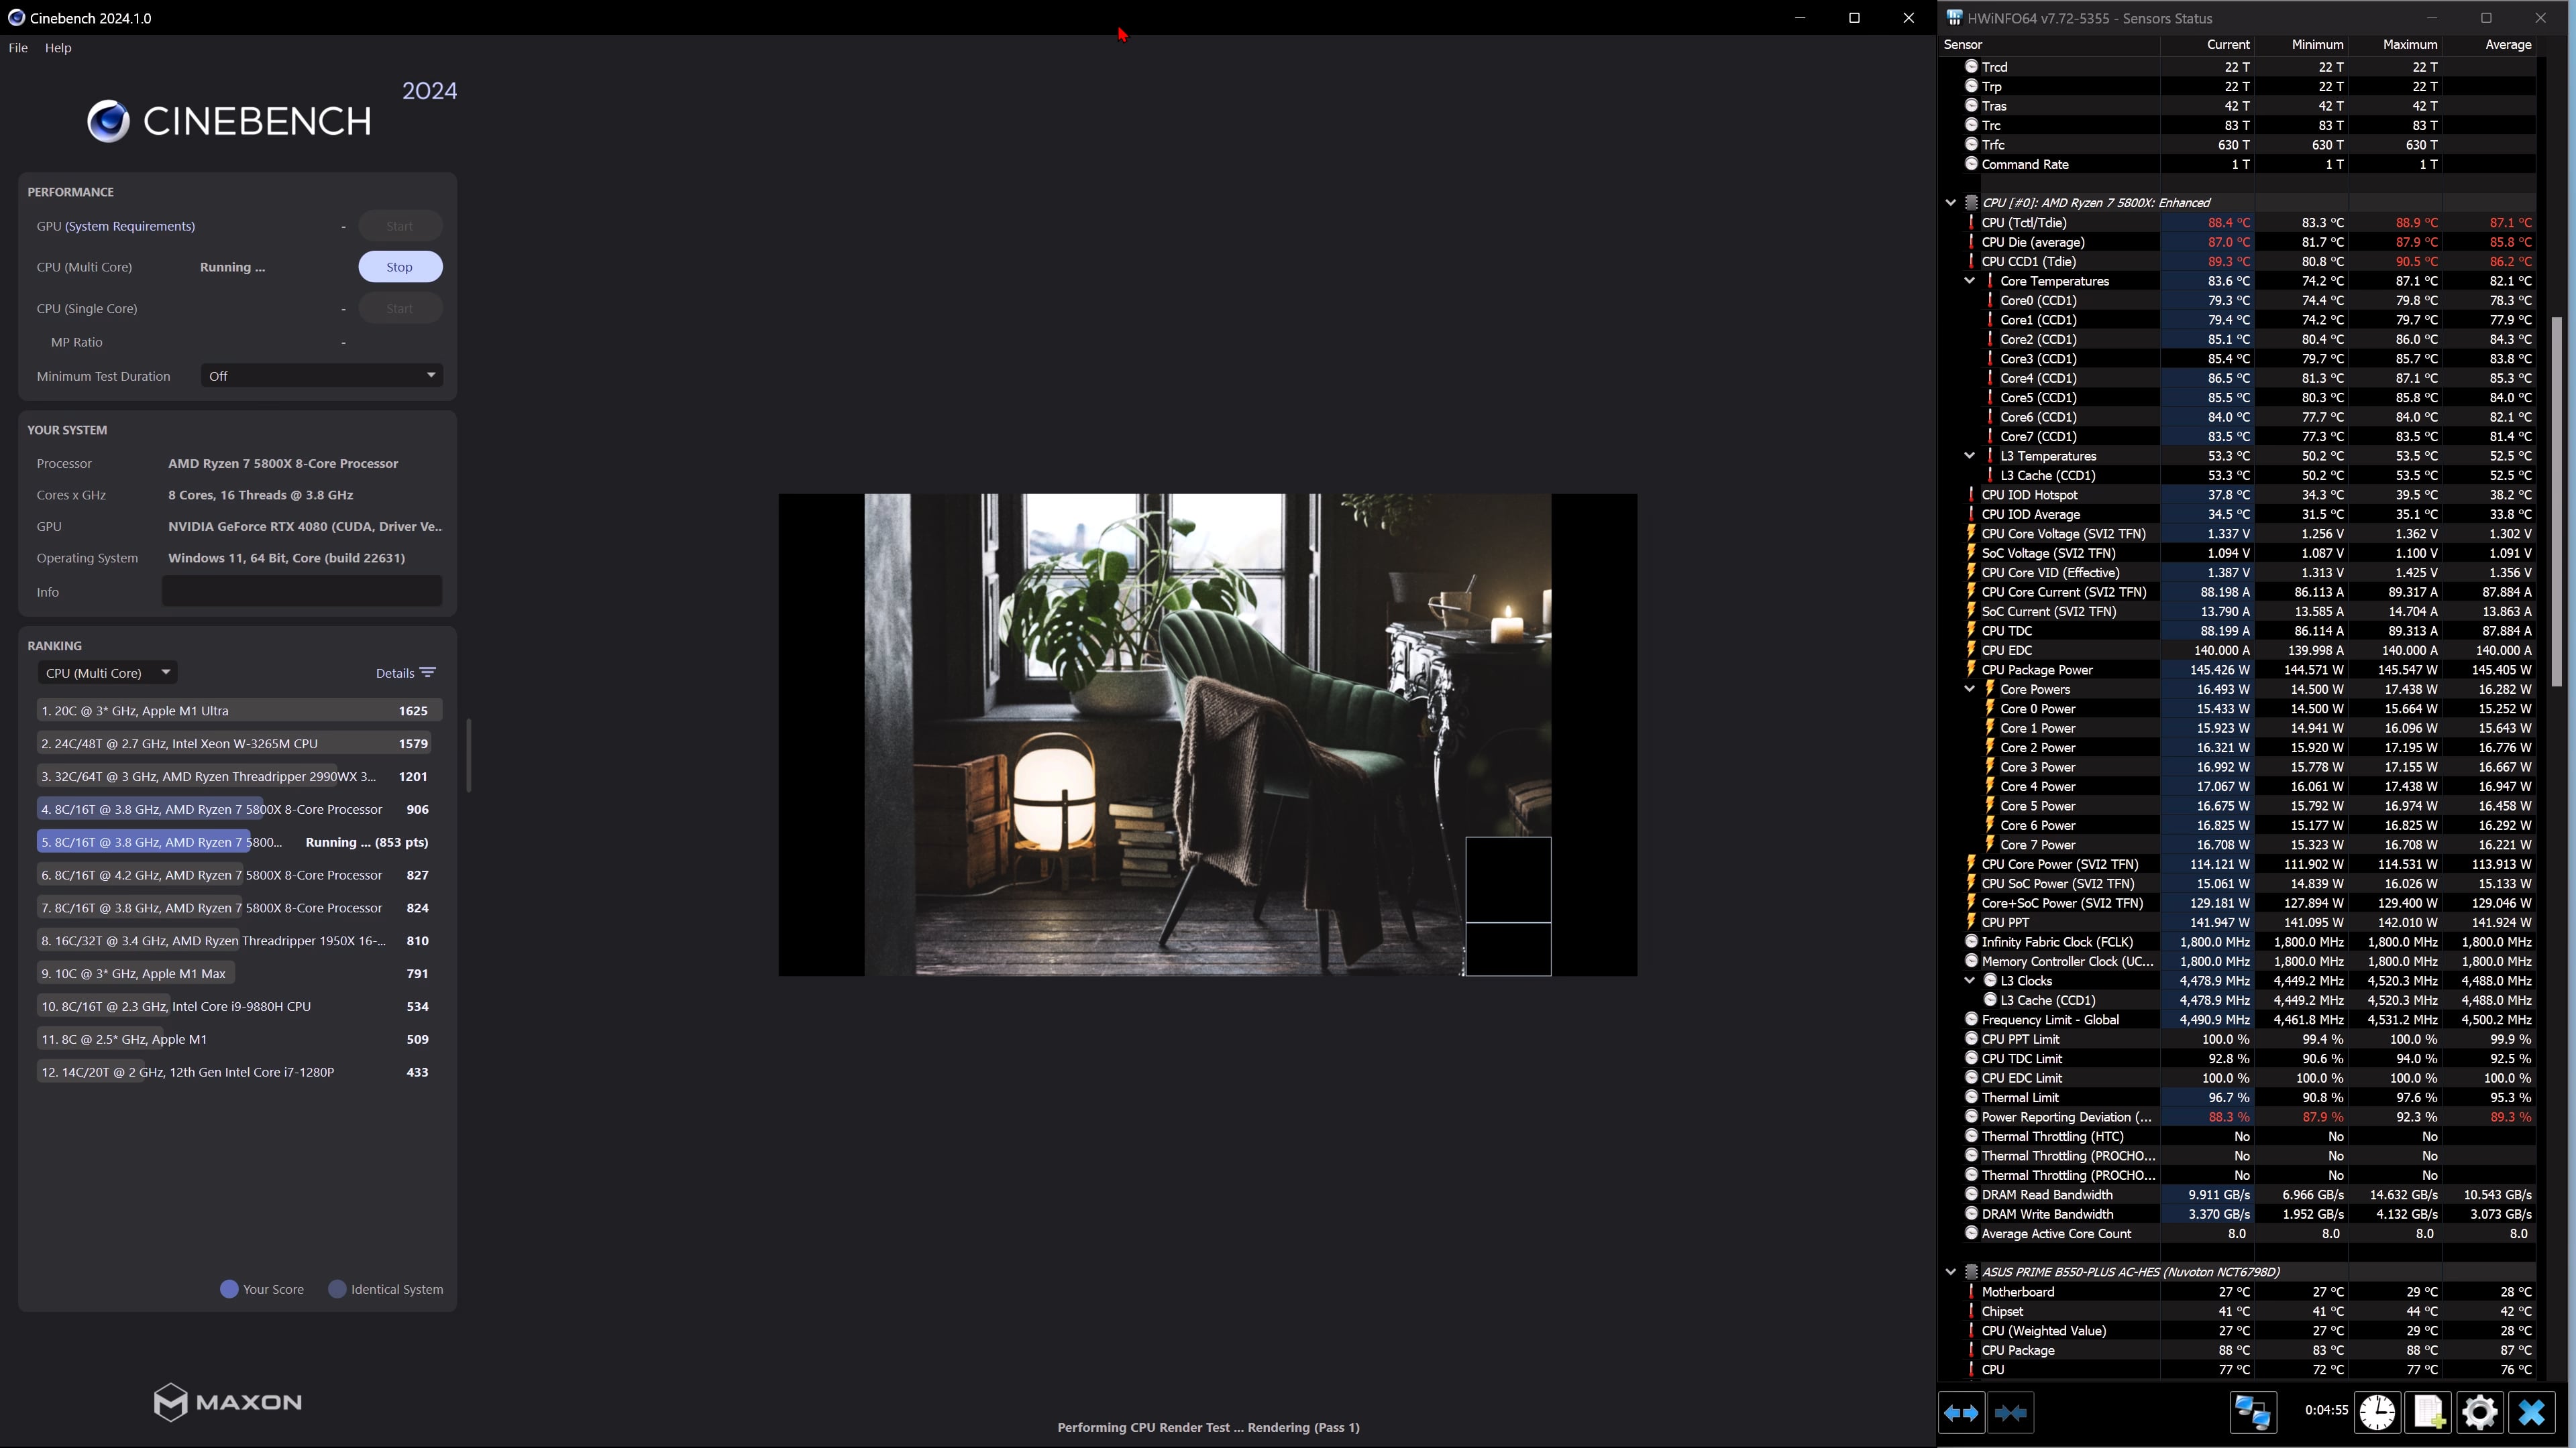Select the running entry showing 853 pts
The height and width of the screenshot is (1448, 2576).
click(239, 843)
